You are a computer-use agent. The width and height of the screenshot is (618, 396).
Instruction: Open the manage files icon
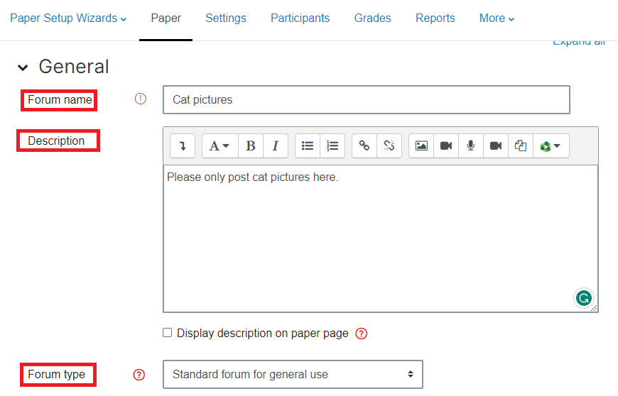pos(521,145)
